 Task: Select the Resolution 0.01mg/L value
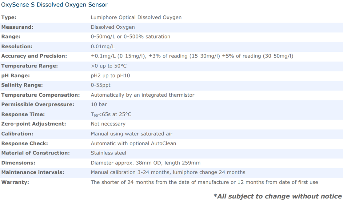103,46
